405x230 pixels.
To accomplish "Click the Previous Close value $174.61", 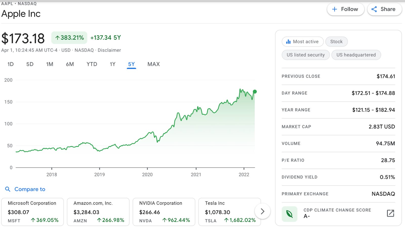I will tap(386, 76).
